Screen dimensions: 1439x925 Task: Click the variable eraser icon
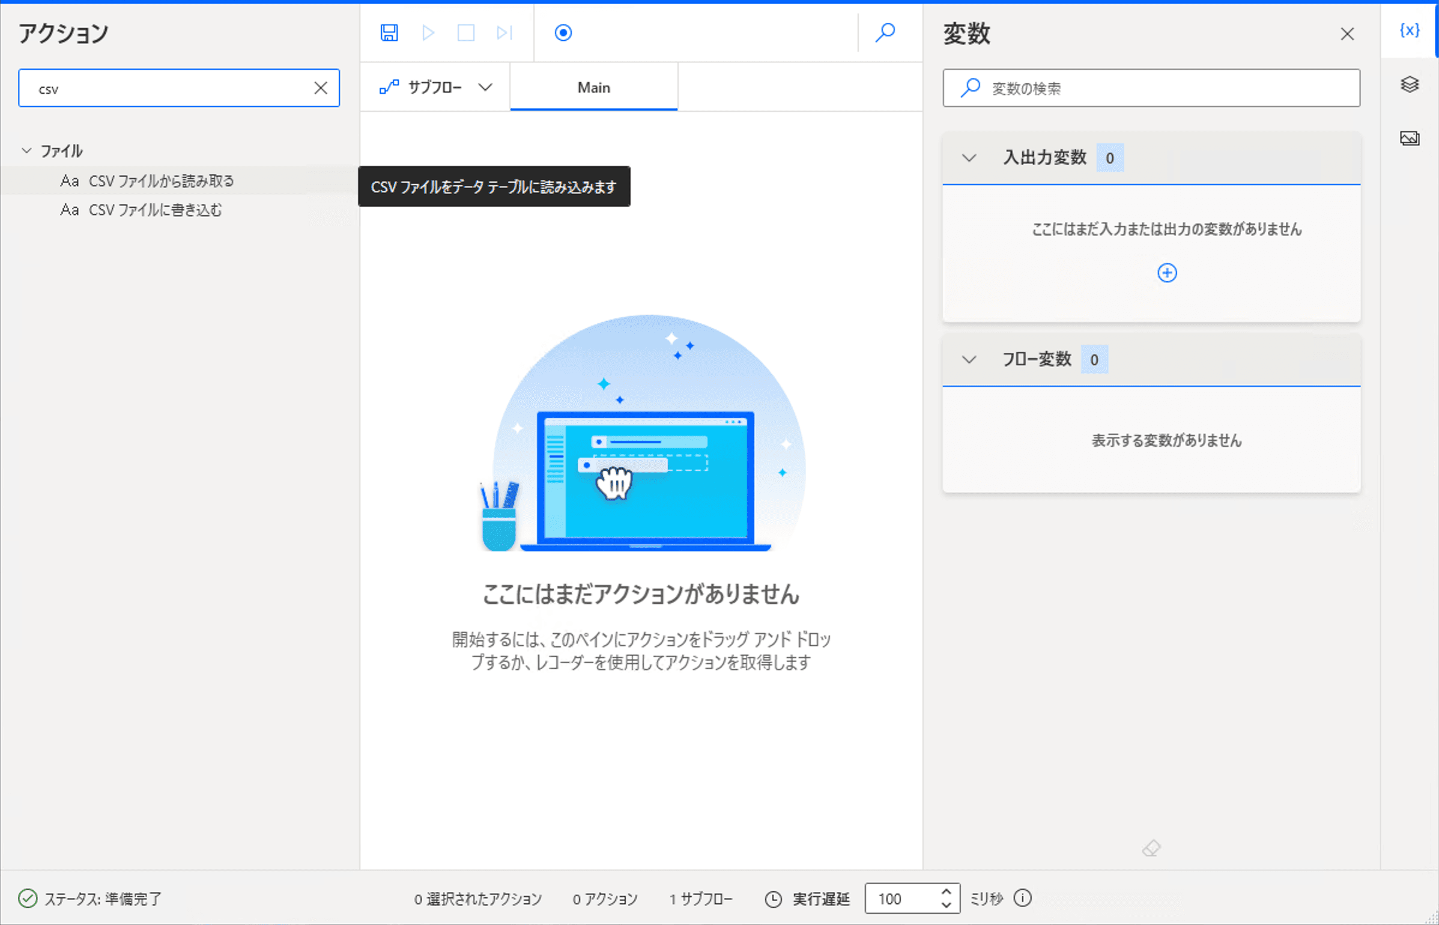coord(1151,848)
